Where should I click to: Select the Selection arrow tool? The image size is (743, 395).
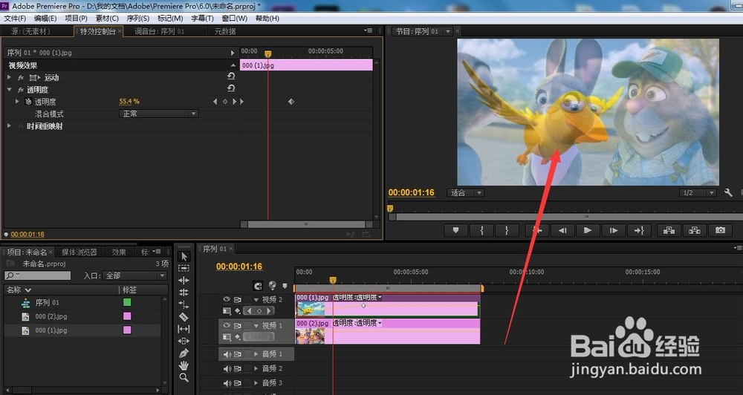click(184, 256)
